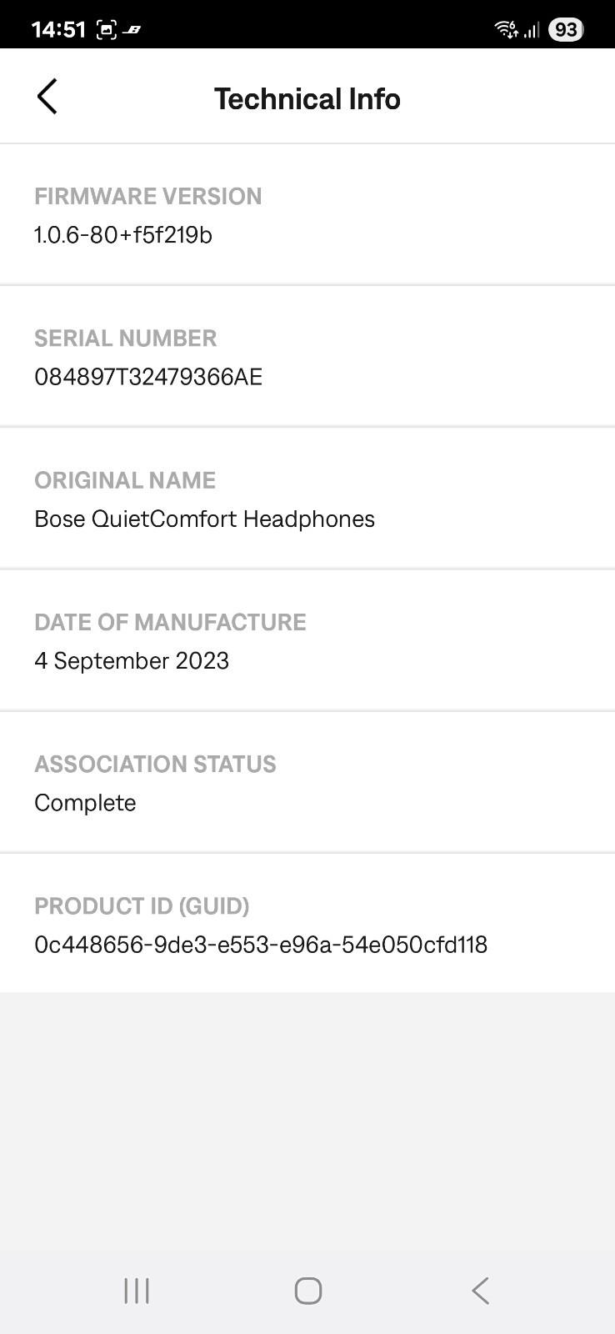
Task: Tap Bose QuietComfort Headphones original name
Action: [204, 519]
